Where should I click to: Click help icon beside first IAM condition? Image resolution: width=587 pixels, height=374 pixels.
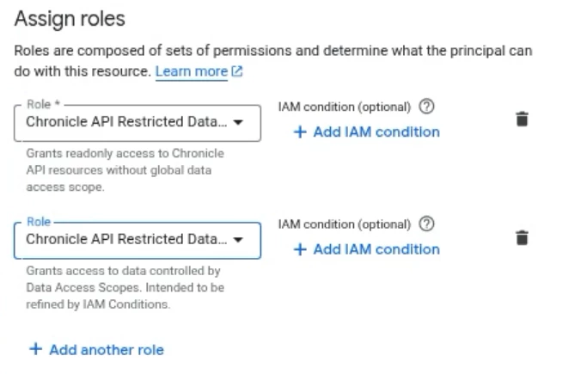click(426, 107)
